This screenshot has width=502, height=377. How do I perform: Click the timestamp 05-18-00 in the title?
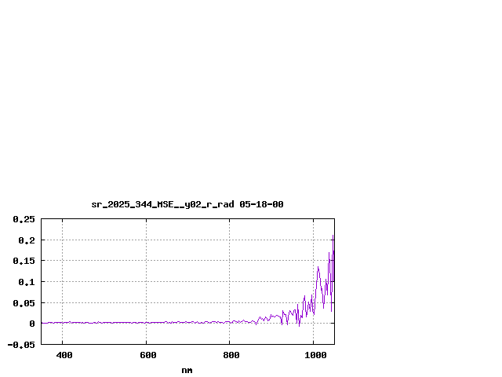(x=261, y=204)
